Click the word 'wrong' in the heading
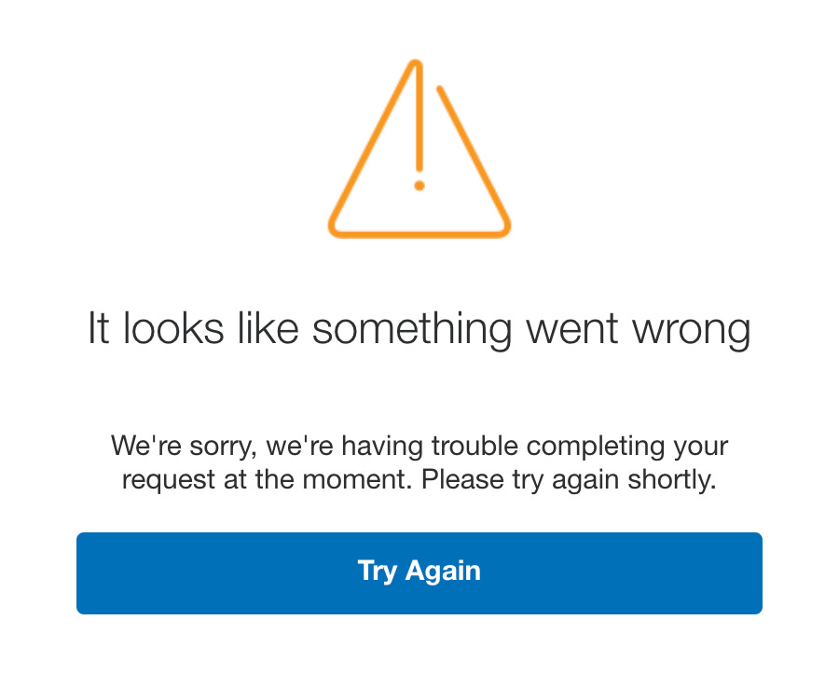 692,333
